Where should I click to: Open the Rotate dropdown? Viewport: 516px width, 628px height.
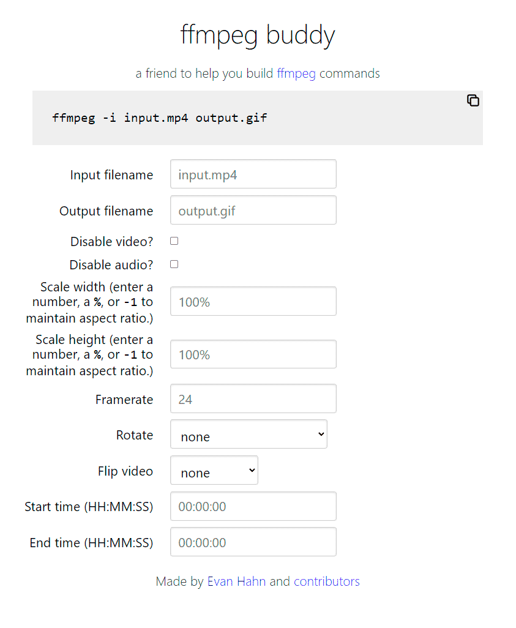[249, 434]
